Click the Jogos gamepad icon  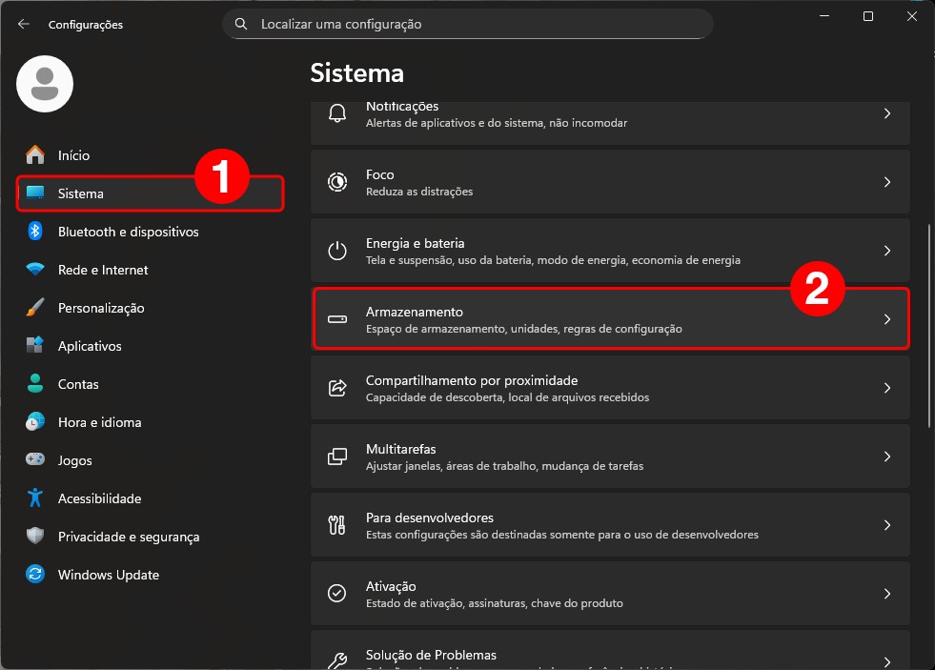[35, 460]
